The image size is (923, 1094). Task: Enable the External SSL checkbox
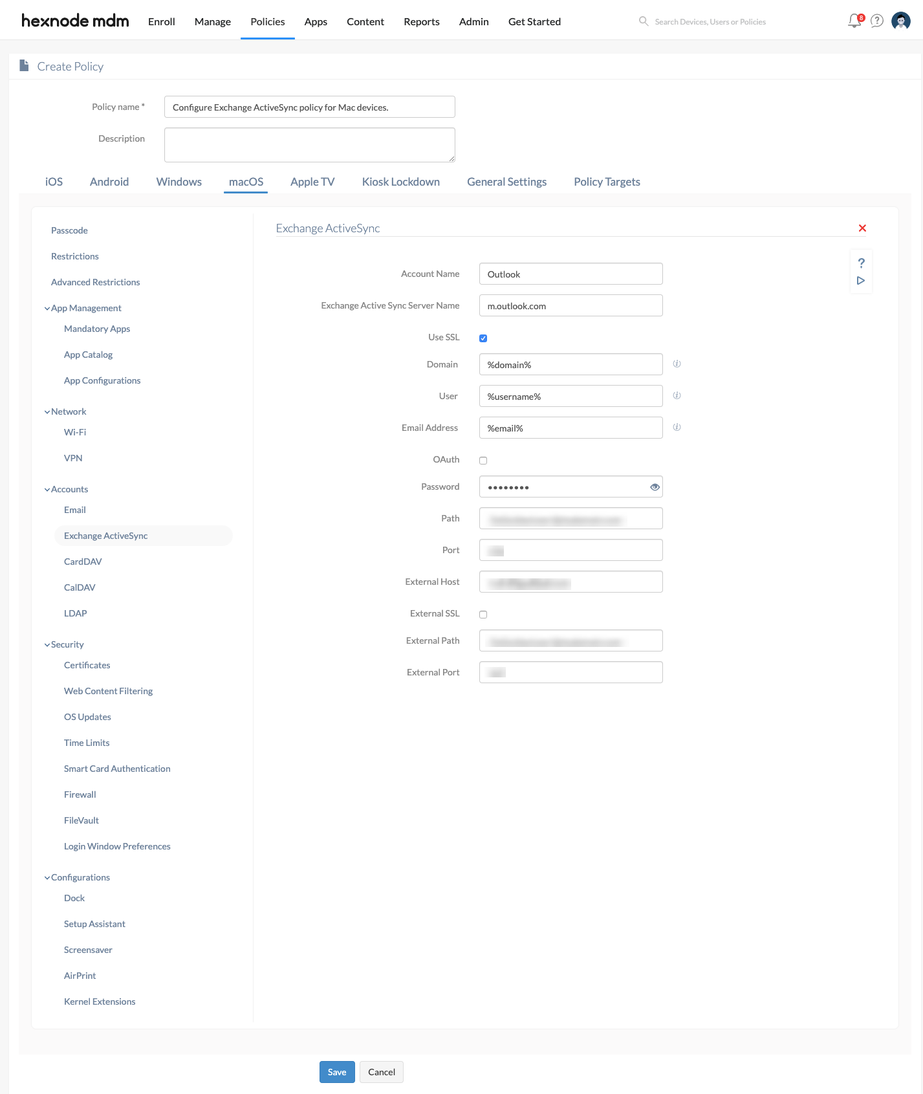click(x=483, y=614)
